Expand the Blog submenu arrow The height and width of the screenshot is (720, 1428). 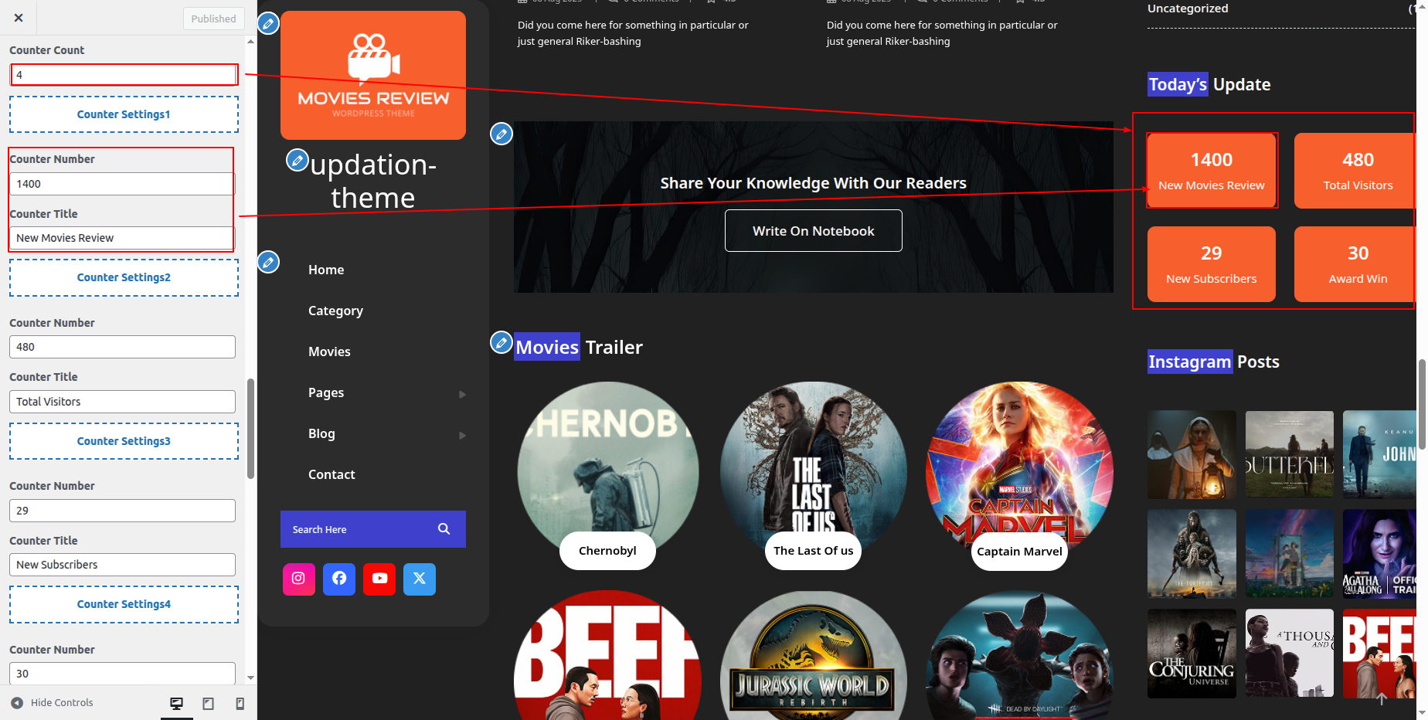pyautogui.click(x=462, y=435)
